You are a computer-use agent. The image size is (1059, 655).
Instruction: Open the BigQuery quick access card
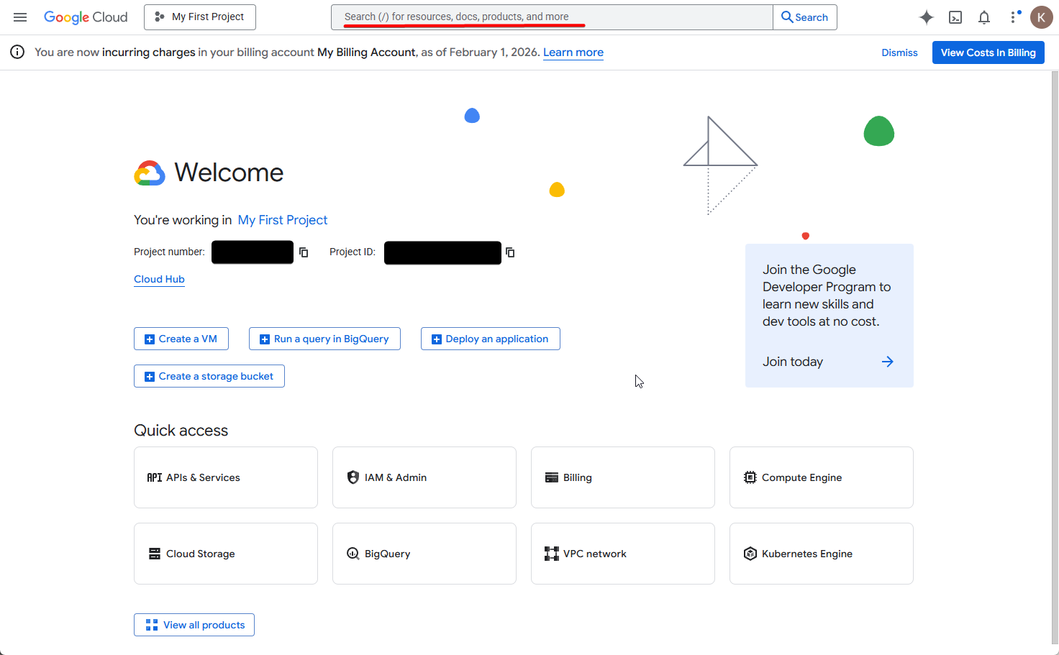tap(424, 554)
